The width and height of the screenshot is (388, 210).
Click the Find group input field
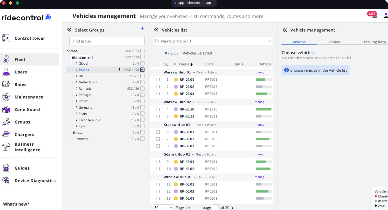tap(107, 41)
